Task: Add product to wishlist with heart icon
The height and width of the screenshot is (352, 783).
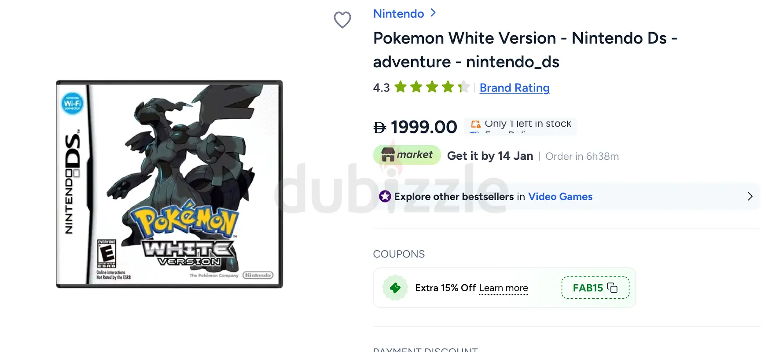Action: 342,20
